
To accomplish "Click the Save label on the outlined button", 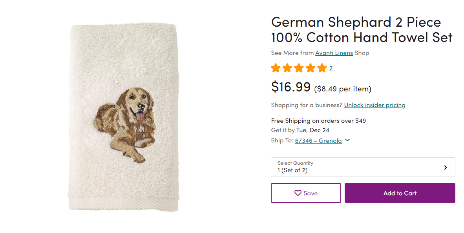I will pos(311,193).
